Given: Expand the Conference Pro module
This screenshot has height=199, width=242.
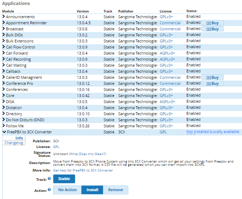Looking at the screenshot, I should click(x=4, y=83).
